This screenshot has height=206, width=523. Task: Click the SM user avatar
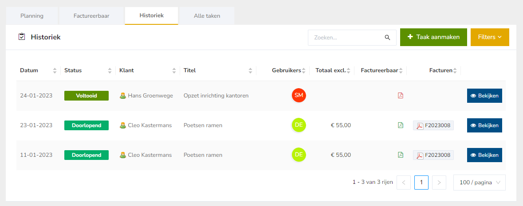tap(299, 95)
